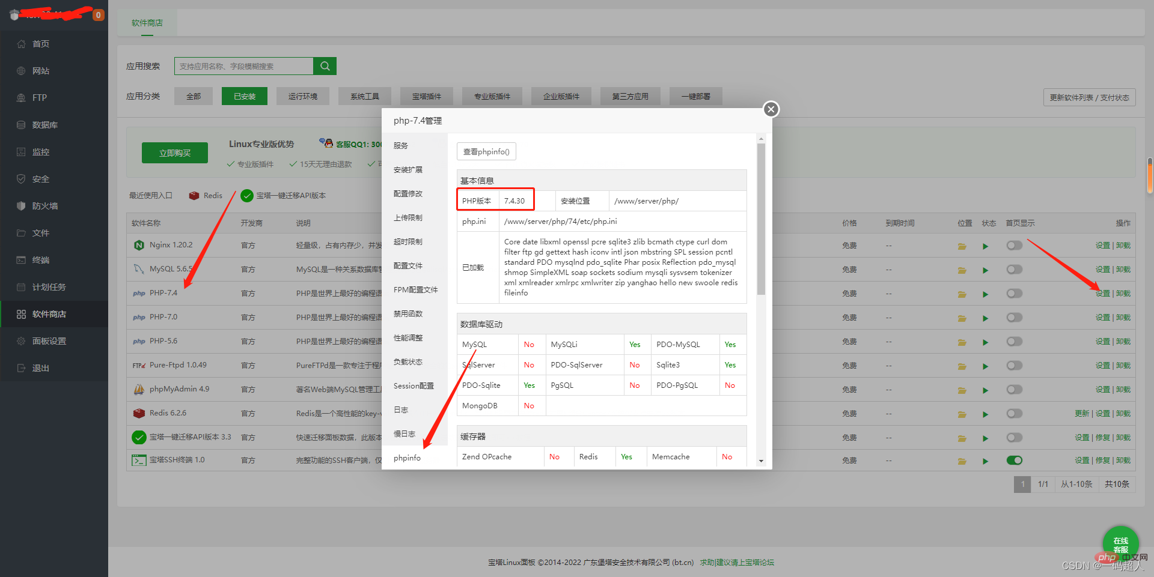Click 卸载 link for PHP-5.6 row
This screenshot has height=577, width=1154.
1123,341
